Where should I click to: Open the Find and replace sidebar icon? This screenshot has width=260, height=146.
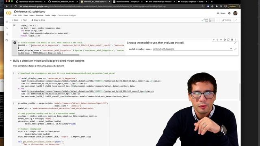[6, 28]
